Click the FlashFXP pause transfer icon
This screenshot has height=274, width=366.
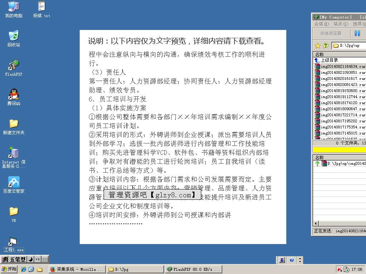click(357, 33)
